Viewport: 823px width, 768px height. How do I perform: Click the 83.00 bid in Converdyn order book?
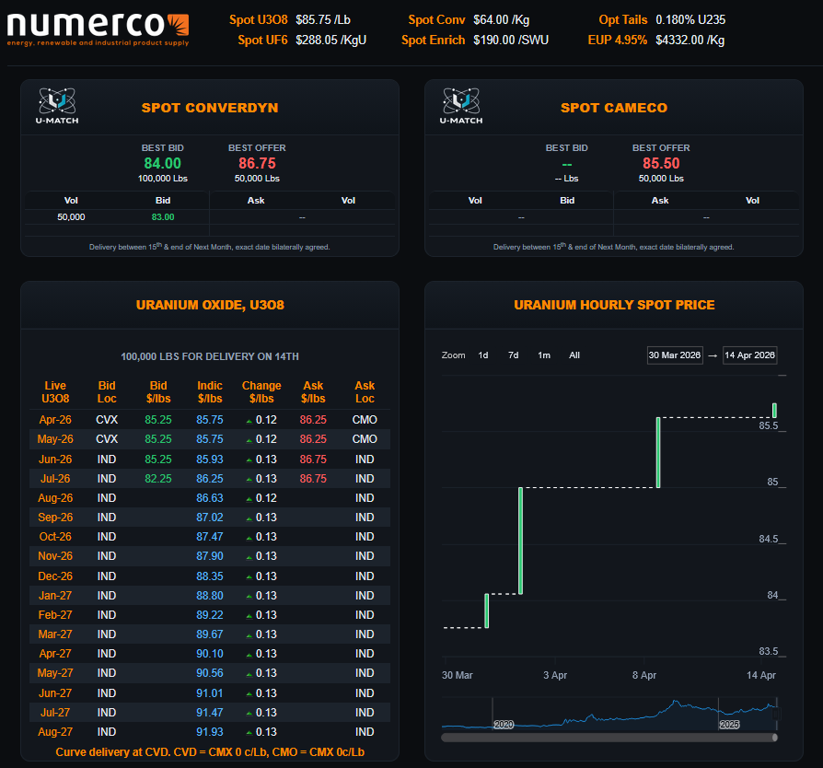[x=163, y=216]
